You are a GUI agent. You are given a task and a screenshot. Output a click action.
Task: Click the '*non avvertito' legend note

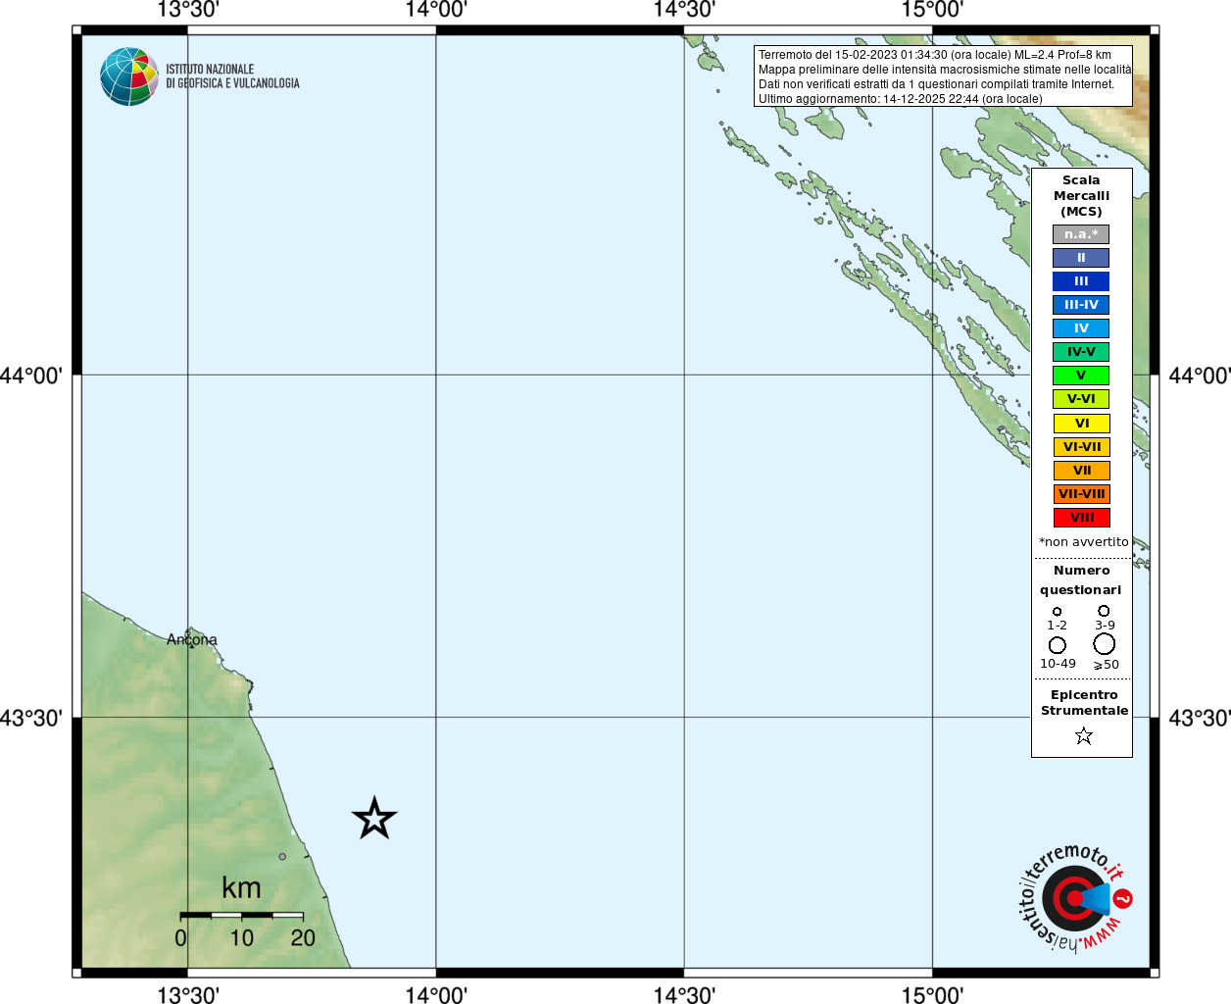click(x=1084, y=542)
